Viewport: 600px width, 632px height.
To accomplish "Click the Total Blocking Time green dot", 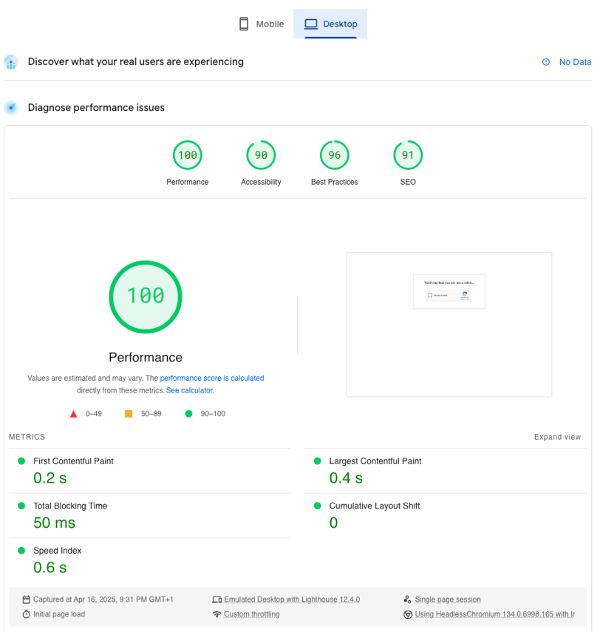I will [21, 506].
